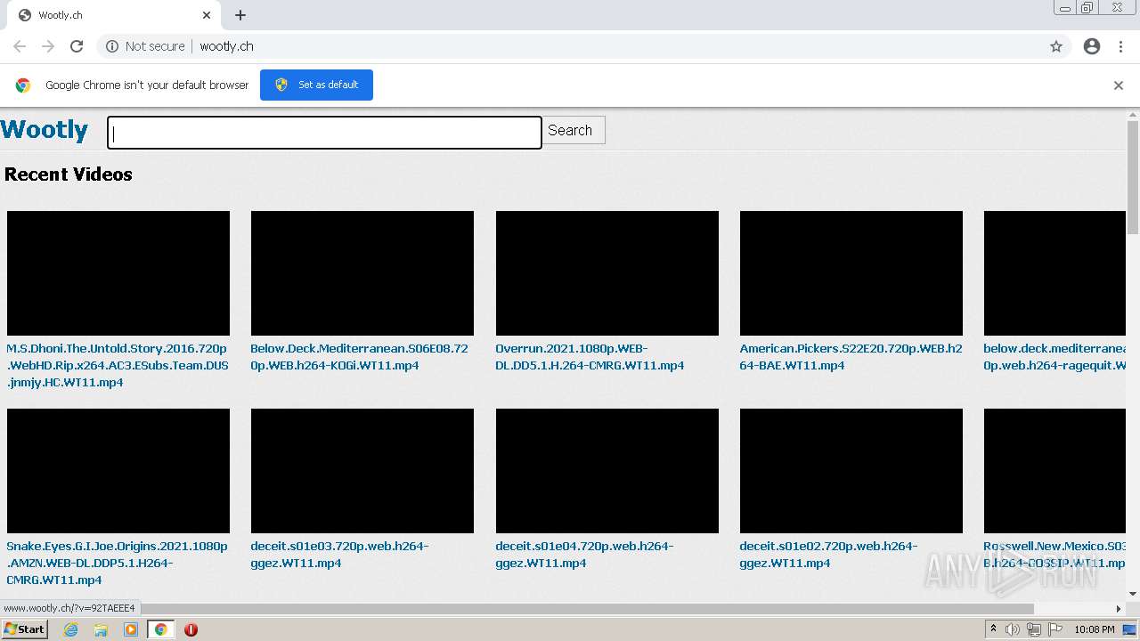Open a new tab with the plus button
Viewport: 1140px width, 641px height.
point(240,15)
